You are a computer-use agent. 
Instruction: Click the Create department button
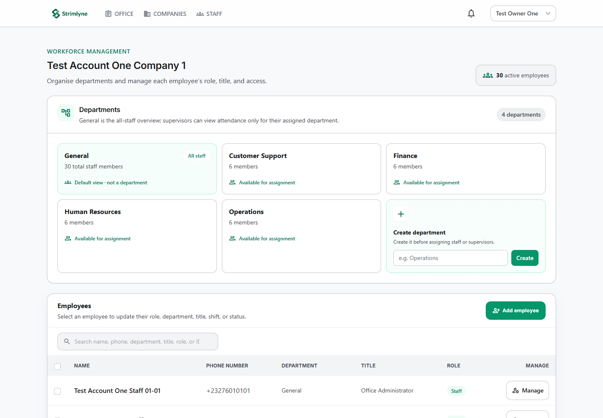(x=525, y=258)
